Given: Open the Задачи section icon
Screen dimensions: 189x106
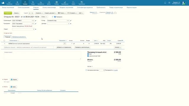Looking at the screenshot, I should [x=74, y=3].
